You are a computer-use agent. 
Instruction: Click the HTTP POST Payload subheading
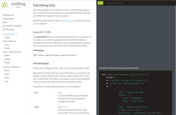(41, 64)
